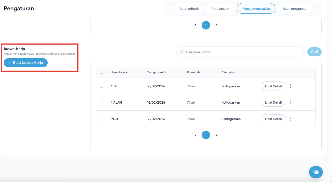Check the PAGI schedule row checkbox
This screenshot has width=332, height=182.
102,119
